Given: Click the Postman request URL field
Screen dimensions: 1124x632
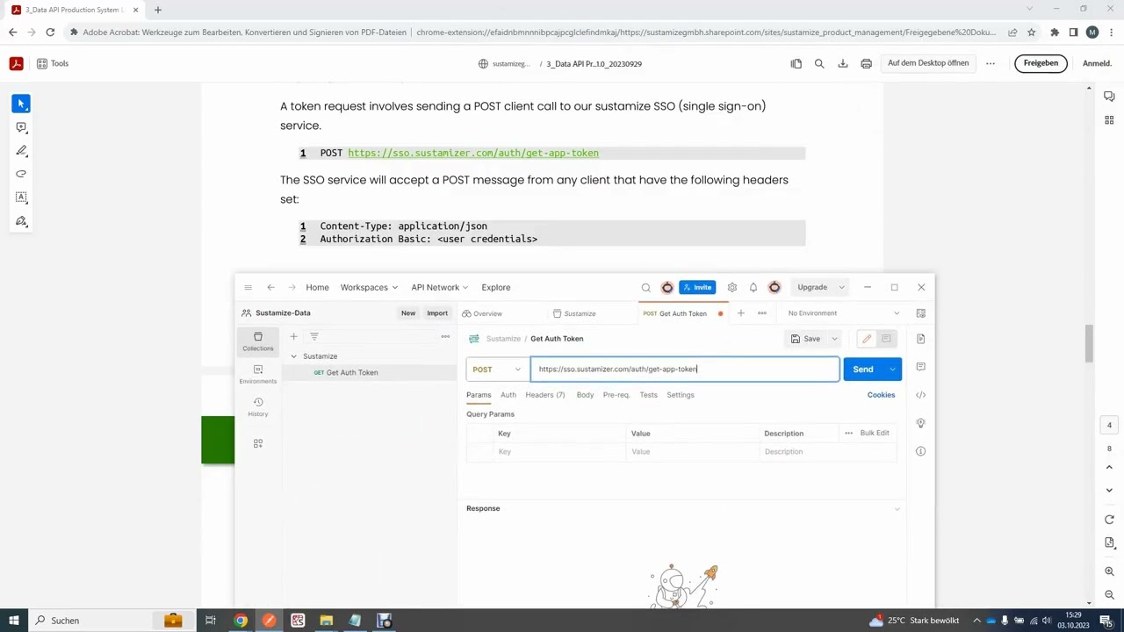Looking at the screenshot, I should point(684,369).
